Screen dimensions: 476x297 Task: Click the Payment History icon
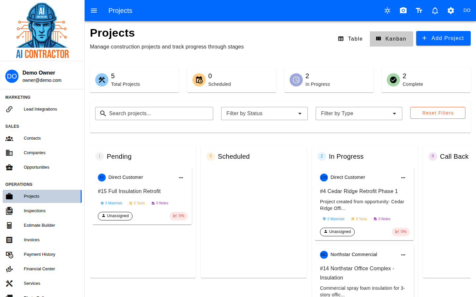tap(9, 254)
